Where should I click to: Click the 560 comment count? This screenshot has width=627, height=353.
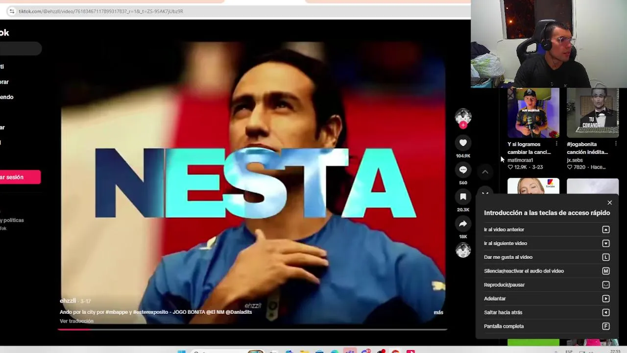pos(463,183)
